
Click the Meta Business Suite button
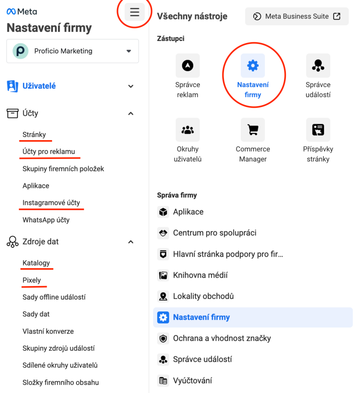pos(297,16)
